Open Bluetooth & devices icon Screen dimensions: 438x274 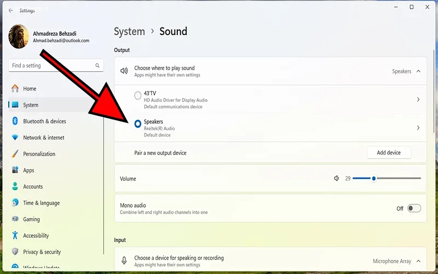(x=15, y=121)
